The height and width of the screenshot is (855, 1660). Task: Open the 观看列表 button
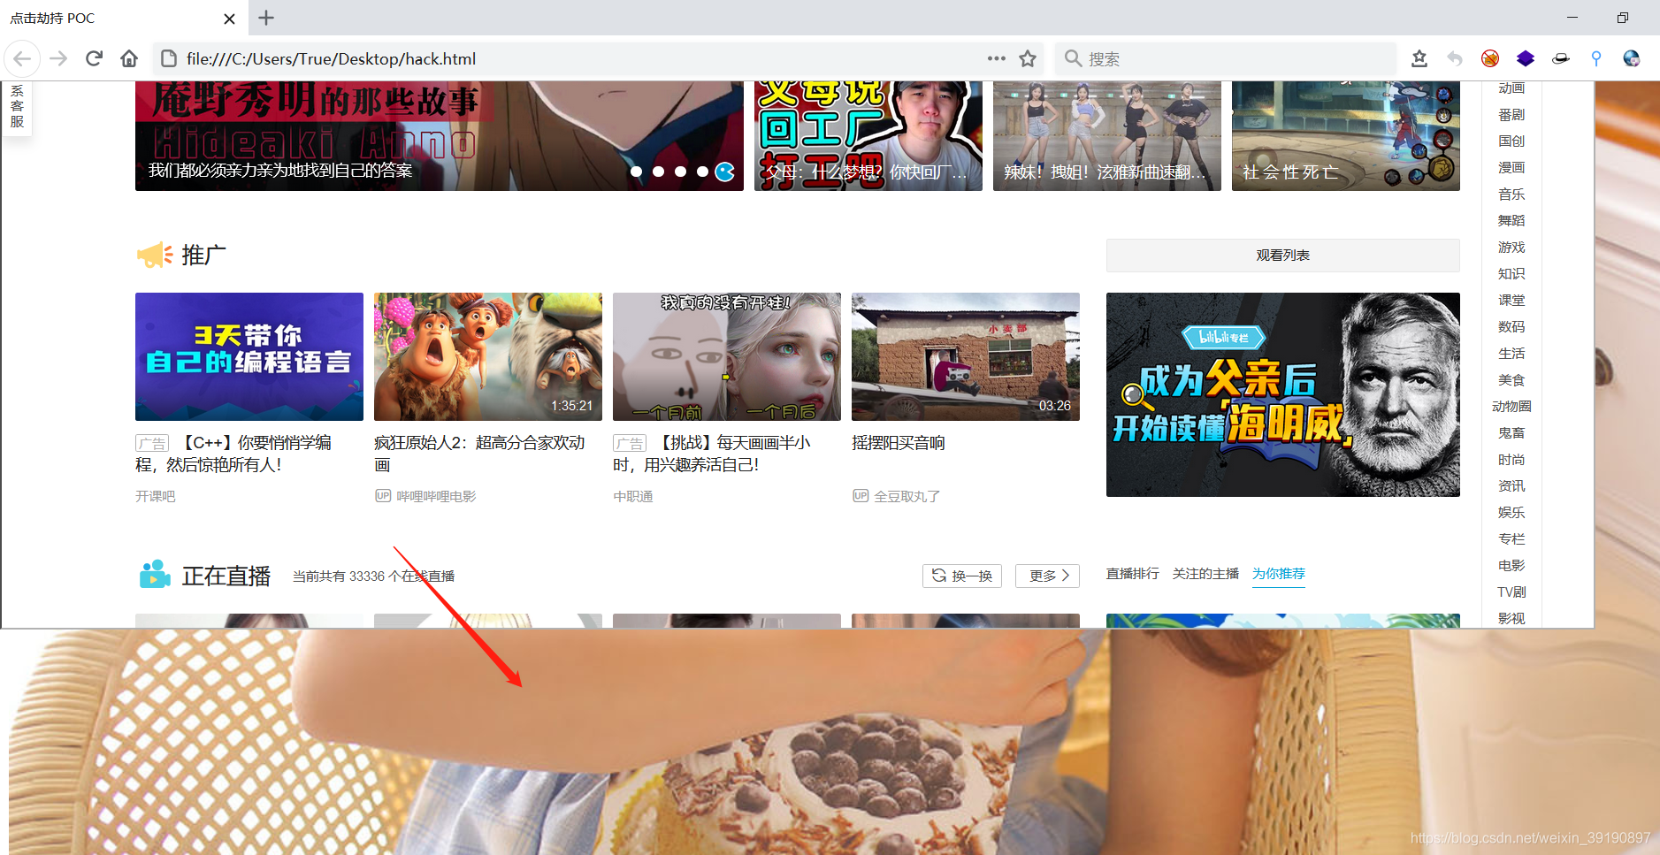(1283, 256)
